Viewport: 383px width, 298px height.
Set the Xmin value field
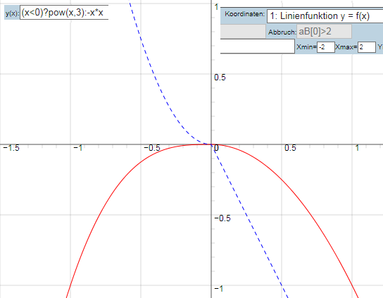tap(326, 47)
